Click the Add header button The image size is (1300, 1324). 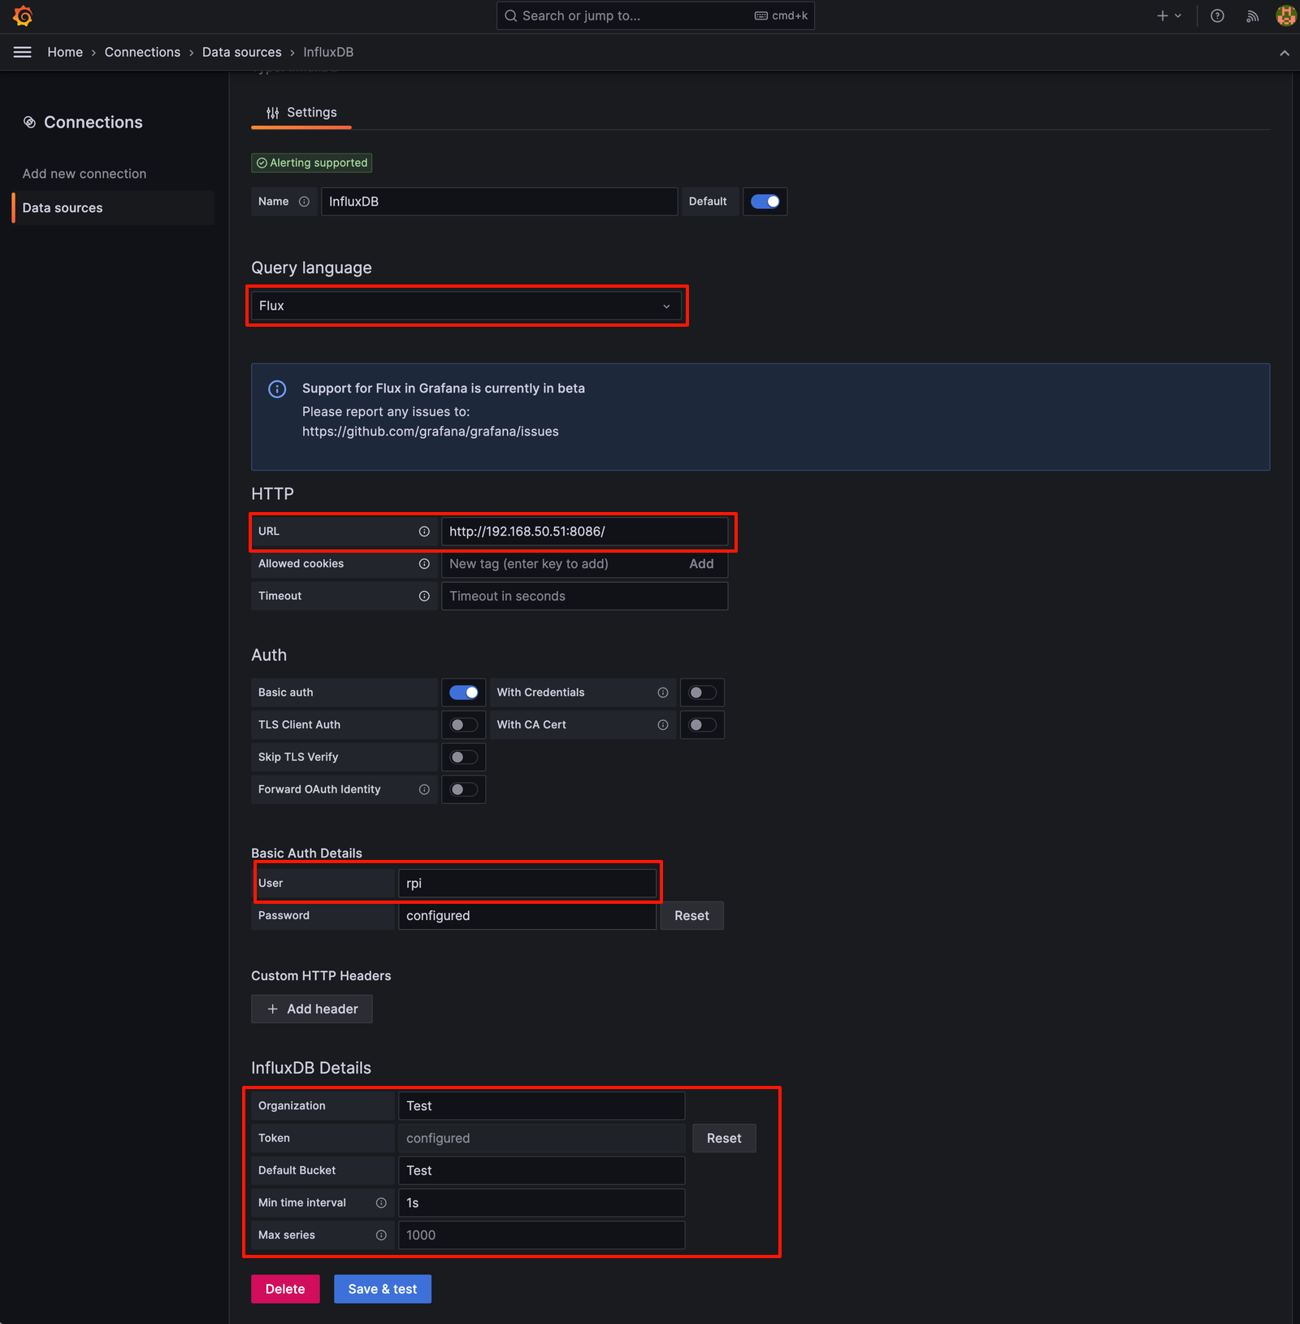312,1009
